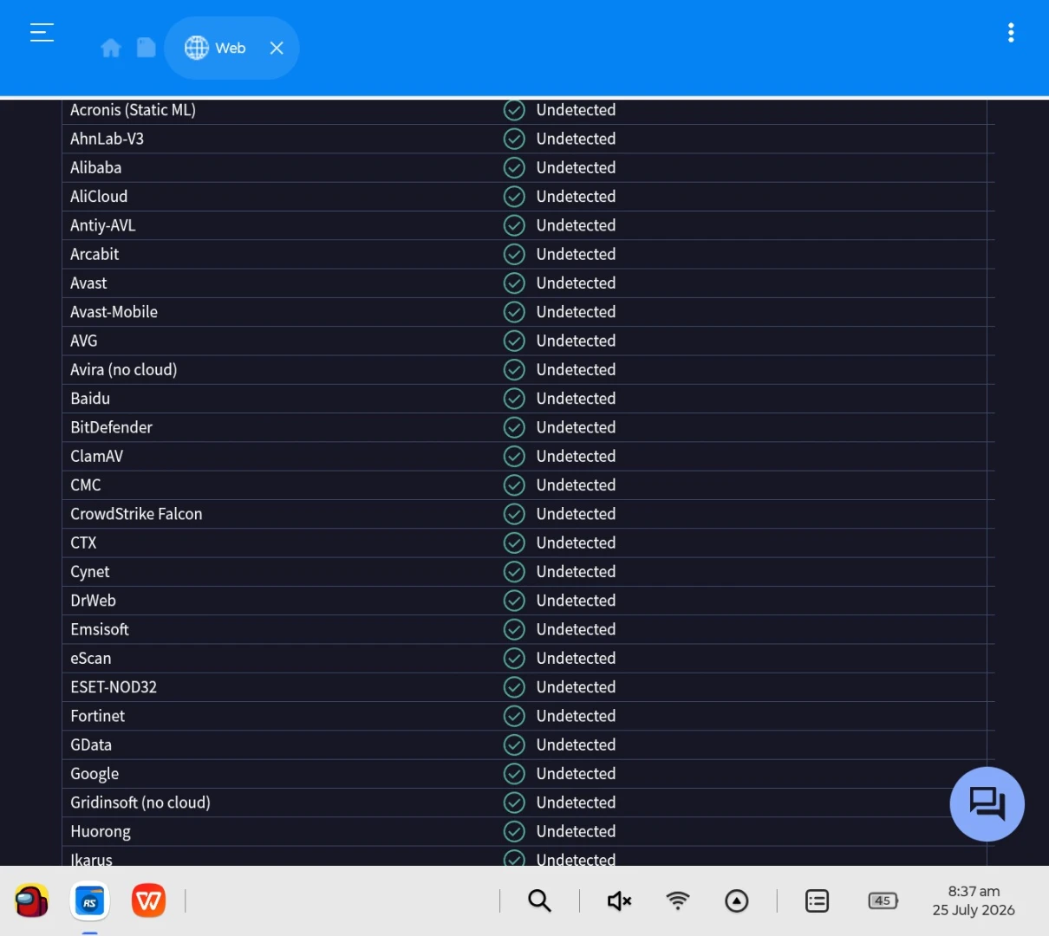The height and width of the screenshot is (936, 1049).
Task: Open the hamburger menu
Action: 42,33
